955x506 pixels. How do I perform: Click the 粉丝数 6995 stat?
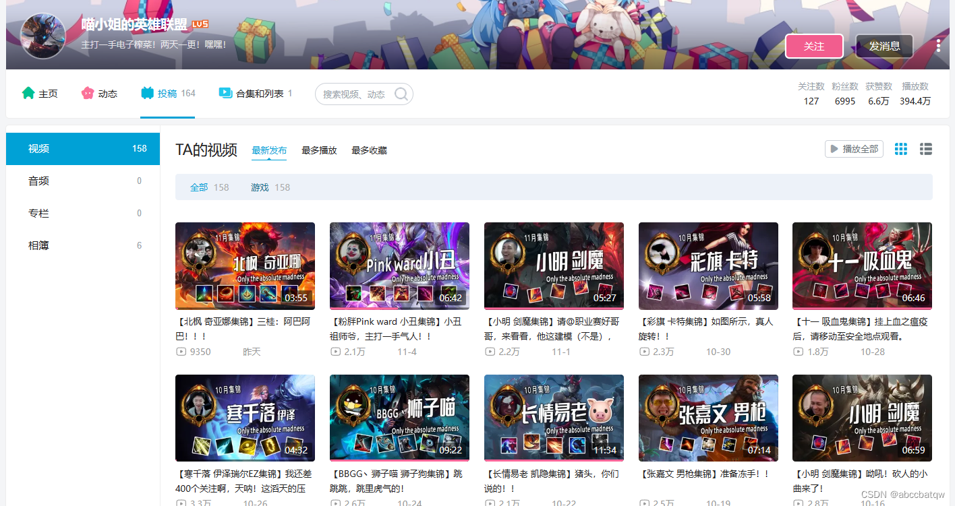pyautogui.click(x=845, y=94)
